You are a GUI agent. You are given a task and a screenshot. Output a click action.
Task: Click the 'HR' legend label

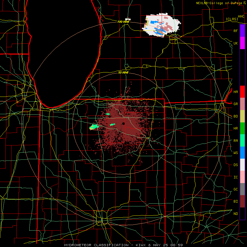tap(235, 128)
